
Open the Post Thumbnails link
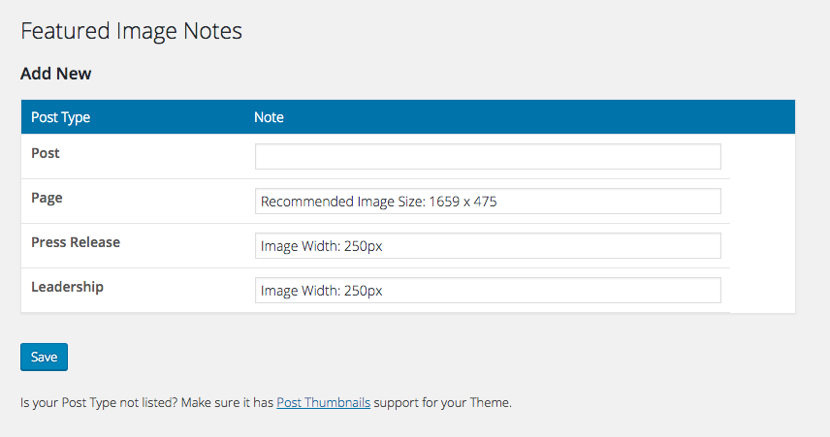click(x=324, y=403)
